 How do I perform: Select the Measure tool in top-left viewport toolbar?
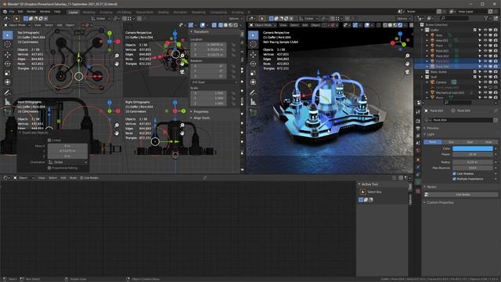[8, 102]
